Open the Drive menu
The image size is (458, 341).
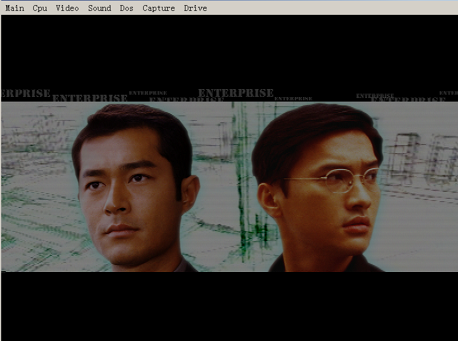point(195,8)
